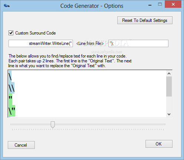Click the streamWriter.WriteLine prefix input field
Viewport: 184px width, 160px height.
(x=41, y=43)
